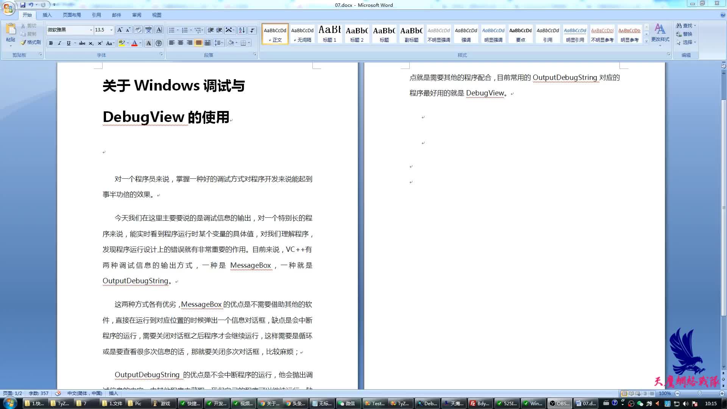
Task: Toggle bold formatting
Action: (51, 43)
